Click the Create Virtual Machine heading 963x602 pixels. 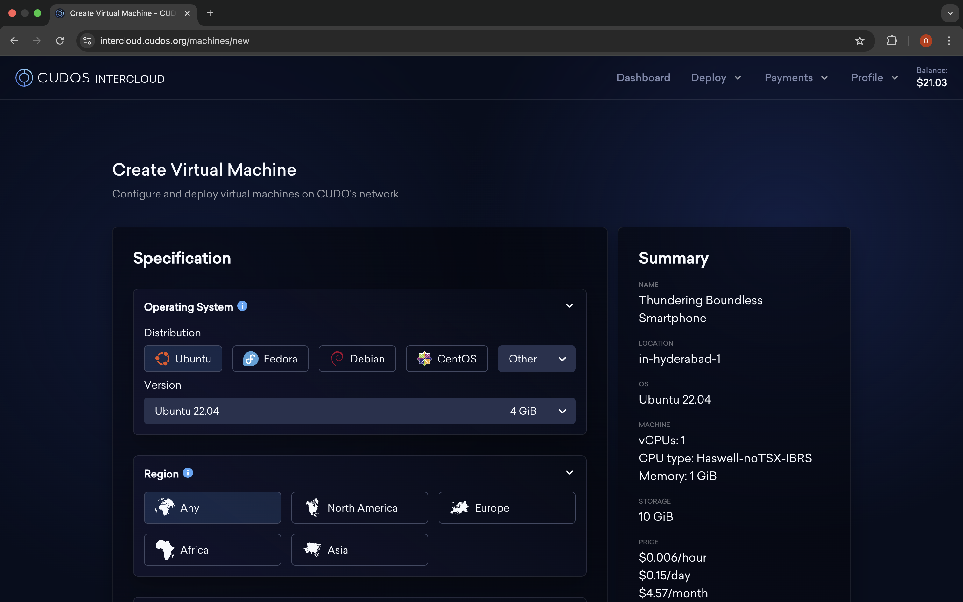coord(204,169)
